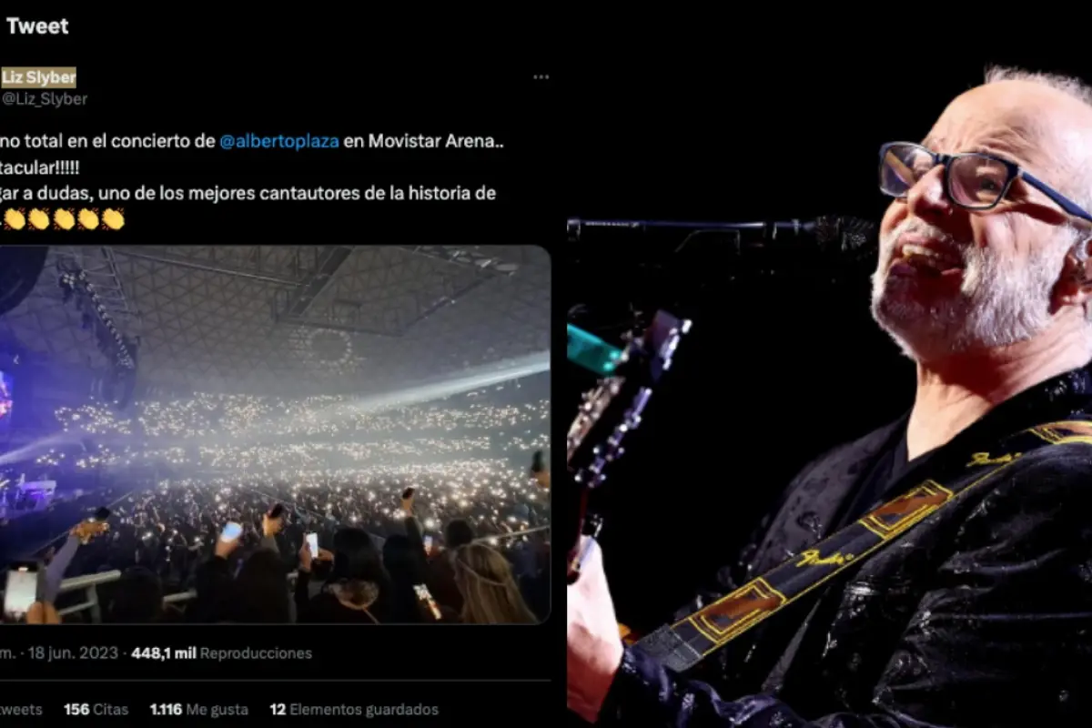View the 1.116 Me gusta list
This screenshot has width=1092, height=728.
[198, 709]
